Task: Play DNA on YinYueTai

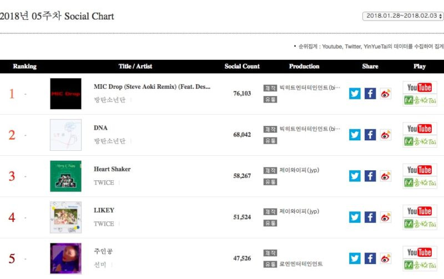Action: (x=420, y=141)
